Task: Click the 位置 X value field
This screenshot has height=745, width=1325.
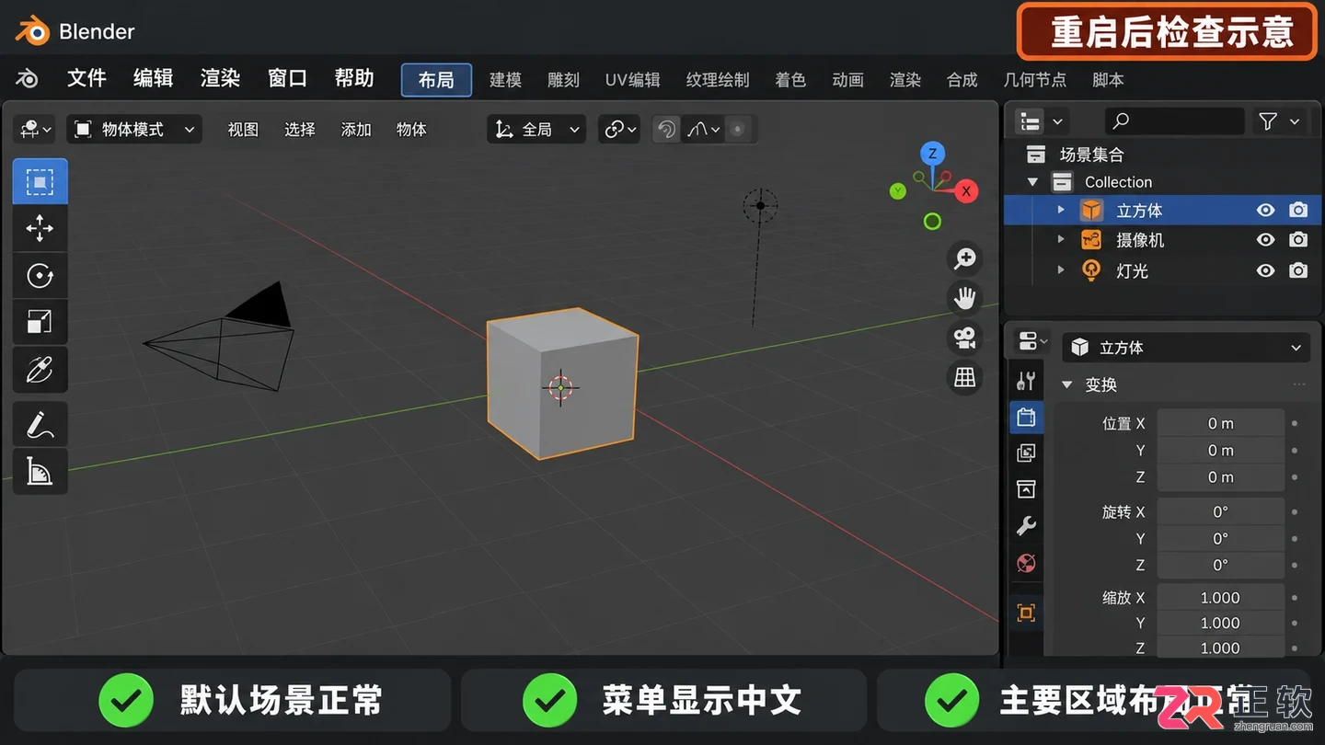Action: pyautogui.click(x=1220, y=423)
